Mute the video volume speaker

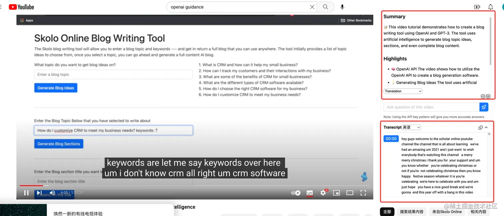[x=52, y=193]
